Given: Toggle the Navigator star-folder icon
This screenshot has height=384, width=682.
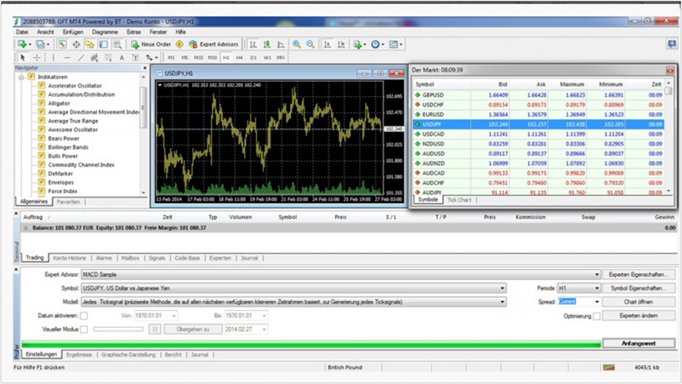Looking at the screenshot, I should [x=90, y=45].
